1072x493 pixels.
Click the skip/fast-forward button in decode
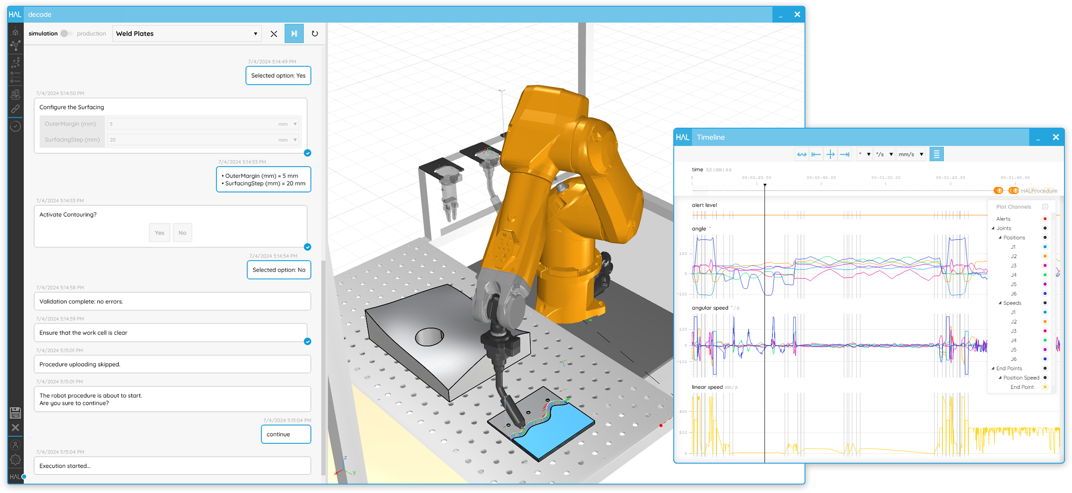[293, 32]
